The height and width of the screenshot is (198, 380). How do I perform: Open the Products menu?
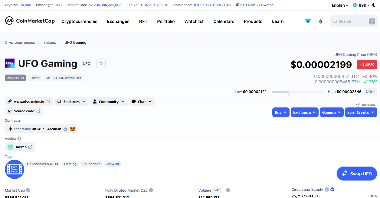tap(253, 21)
